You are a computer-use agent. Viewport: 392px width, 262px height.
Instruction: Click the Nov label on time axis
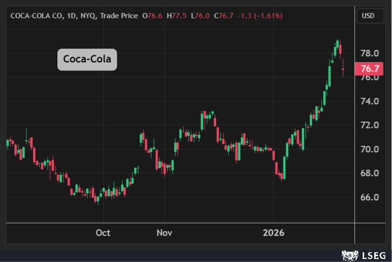point(164,233)
